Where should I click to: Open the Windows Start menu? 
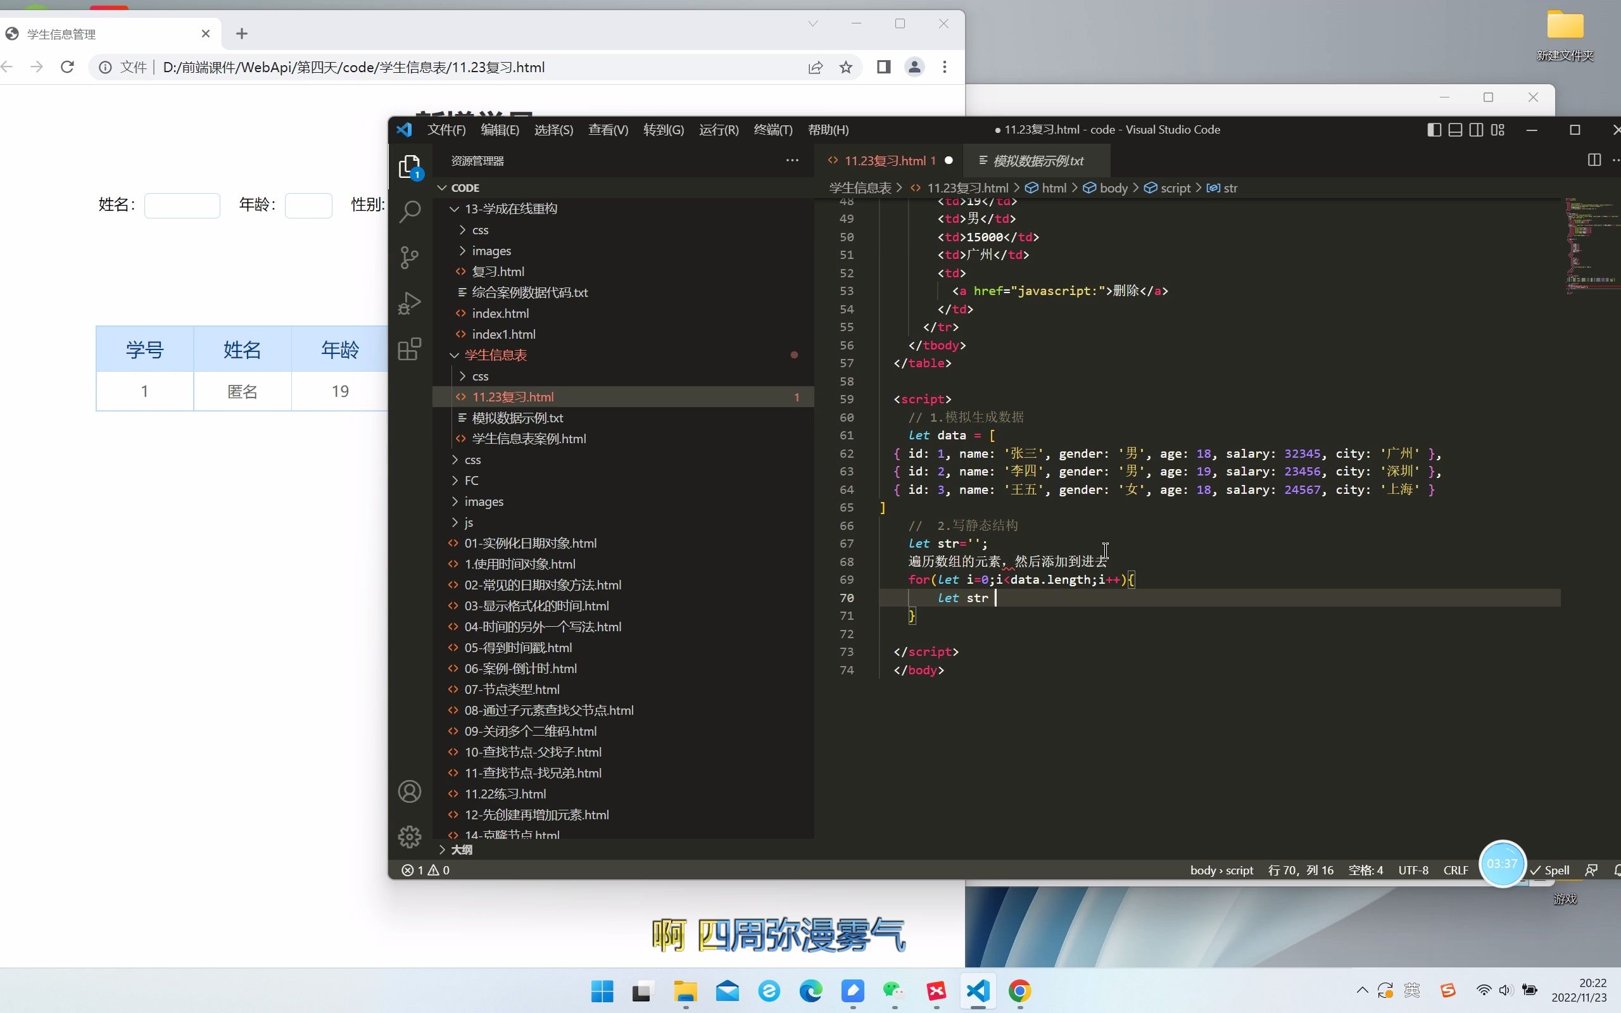point(602,991)
